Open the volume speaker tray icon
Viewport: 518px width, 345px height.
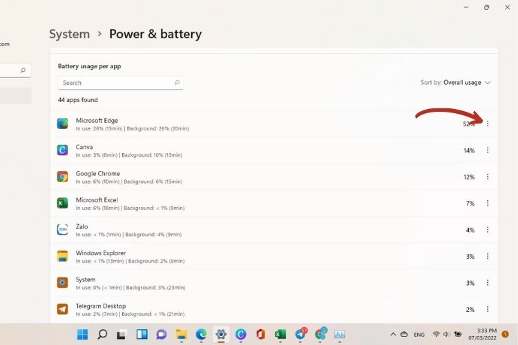click(447, 334)
